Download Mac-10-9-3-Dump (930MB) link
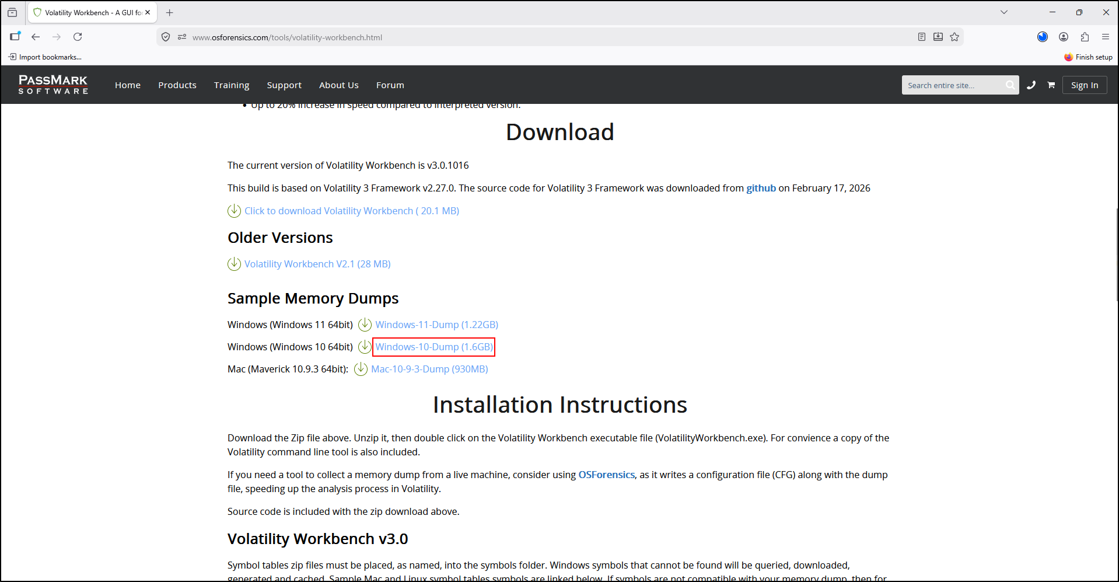This screenshot has height=582, width=1119. pyautogui.click(x=429, y=369)
